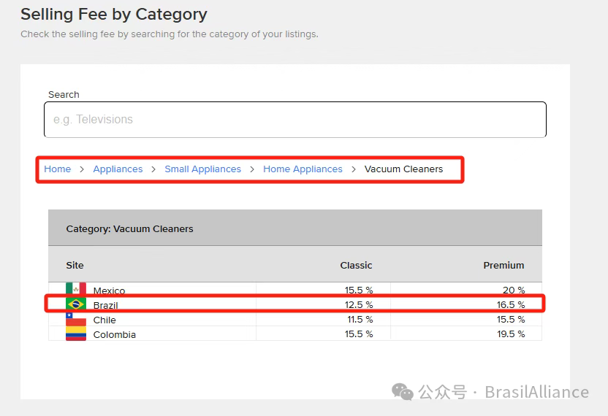608x416 pixels.
Task: Navigate to Small Appliances breadcrumb
Action: [x=202, y=169]
